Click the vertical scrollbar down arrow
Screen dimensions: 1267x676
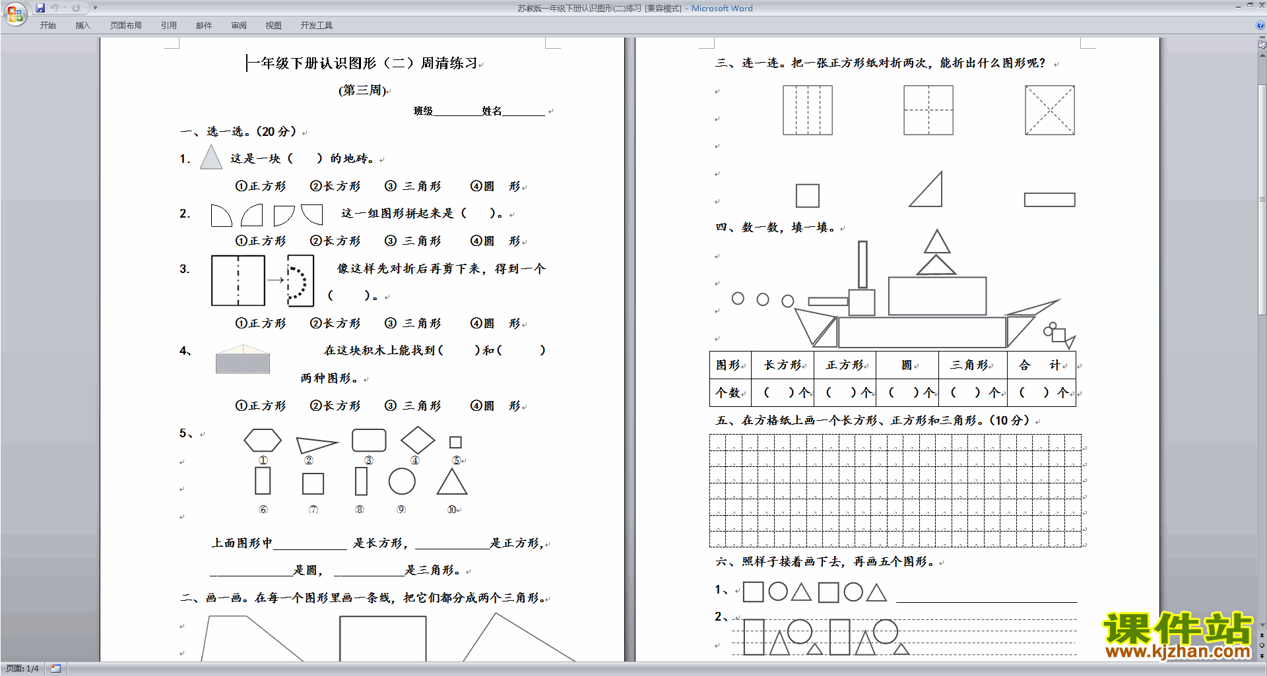coord(1262,625)
